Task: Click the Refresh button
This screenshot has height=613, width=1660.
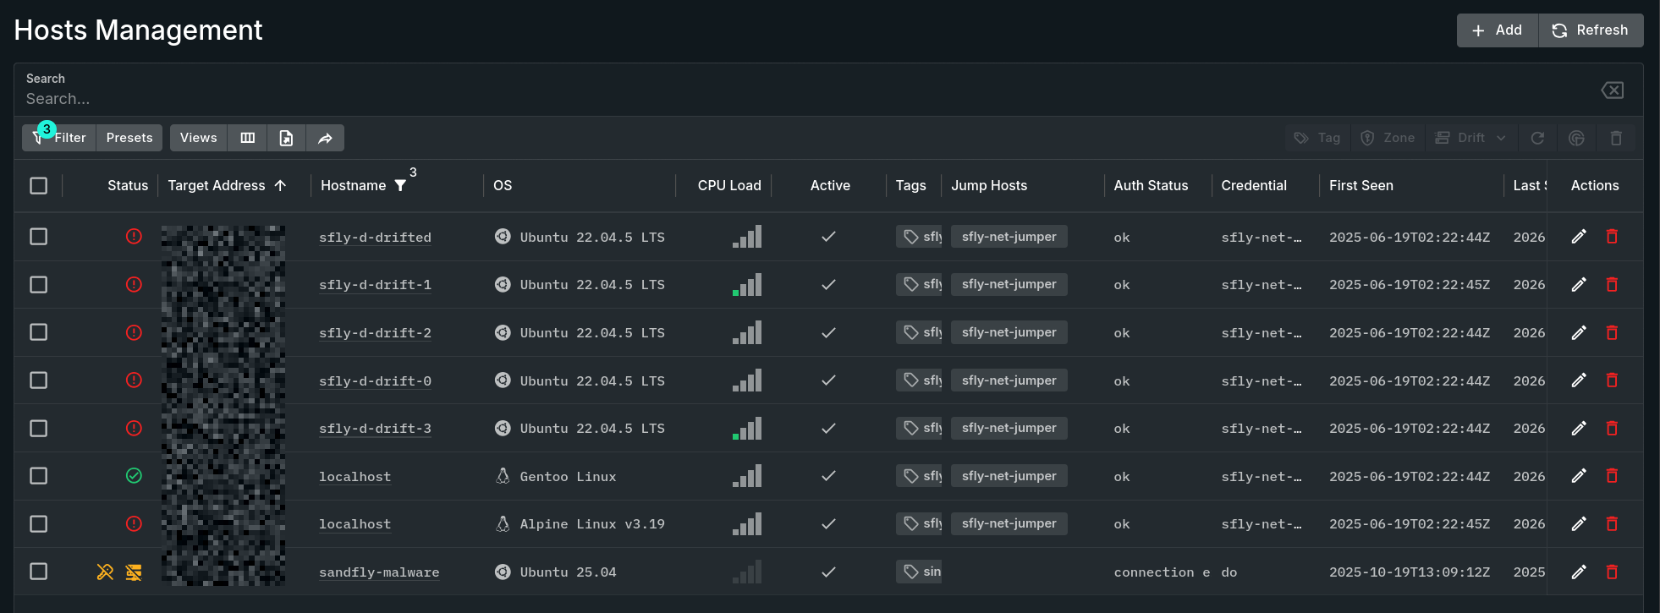Action: pos(1591,30)
